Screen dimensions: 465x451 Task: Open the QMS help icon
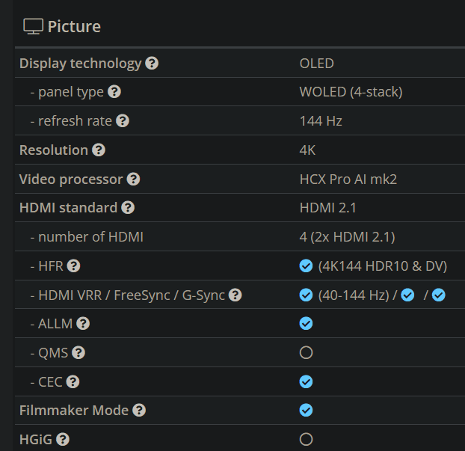78,352
